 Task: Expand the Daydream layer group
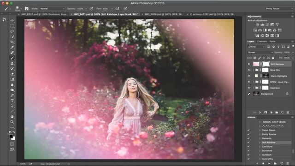(x=254, y=88)
